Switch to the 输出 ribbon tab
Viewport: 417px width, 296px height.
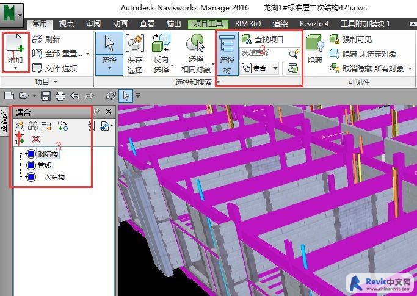pos(173,24)
